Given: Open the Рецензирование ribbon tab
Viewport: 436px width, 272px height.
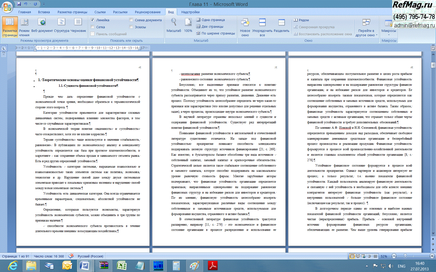Looking at the screenshot, I should (147, 12).
